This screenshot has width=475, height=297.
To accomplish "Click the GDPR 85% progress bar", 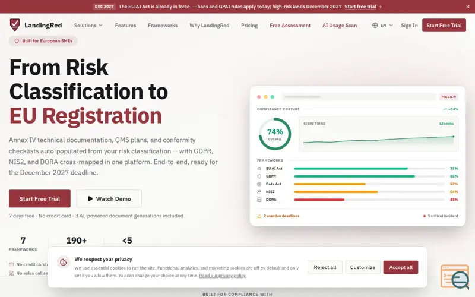I will coord(369,176).
